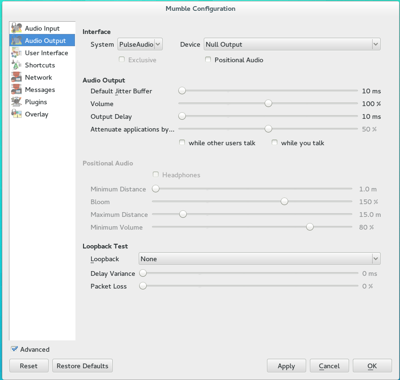
Task: Click the Audio Output speaker icon
Action: (x=17, y=41)
